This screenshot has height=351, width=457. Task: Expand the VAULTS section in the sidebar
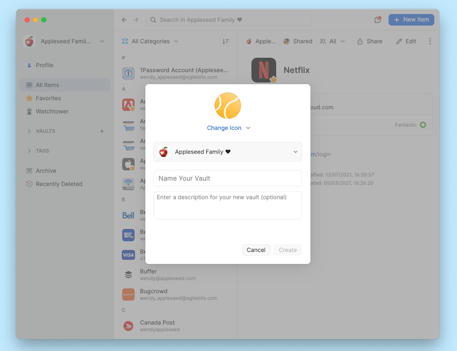[30, 131]
